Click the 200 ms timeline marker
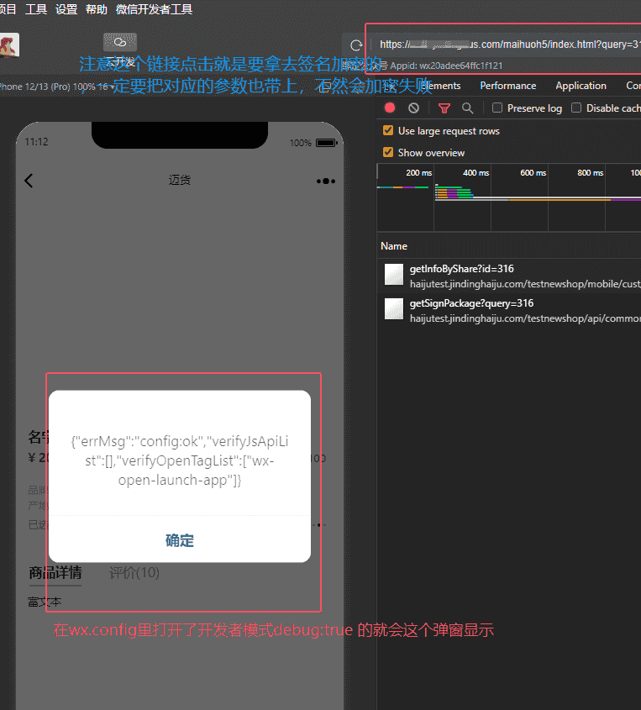Image resolution: width=641 pixels, height=710 pixels. pos(418,172)
